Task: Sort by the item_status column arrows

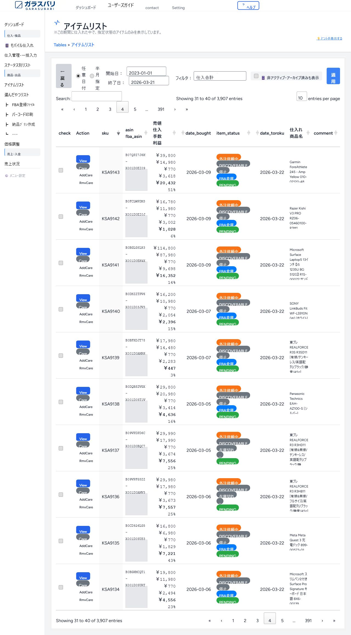Action: pos(249,133)
